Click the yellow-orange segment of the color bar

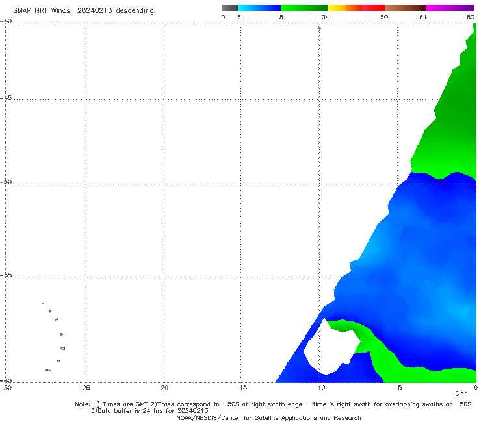point(344,8)
